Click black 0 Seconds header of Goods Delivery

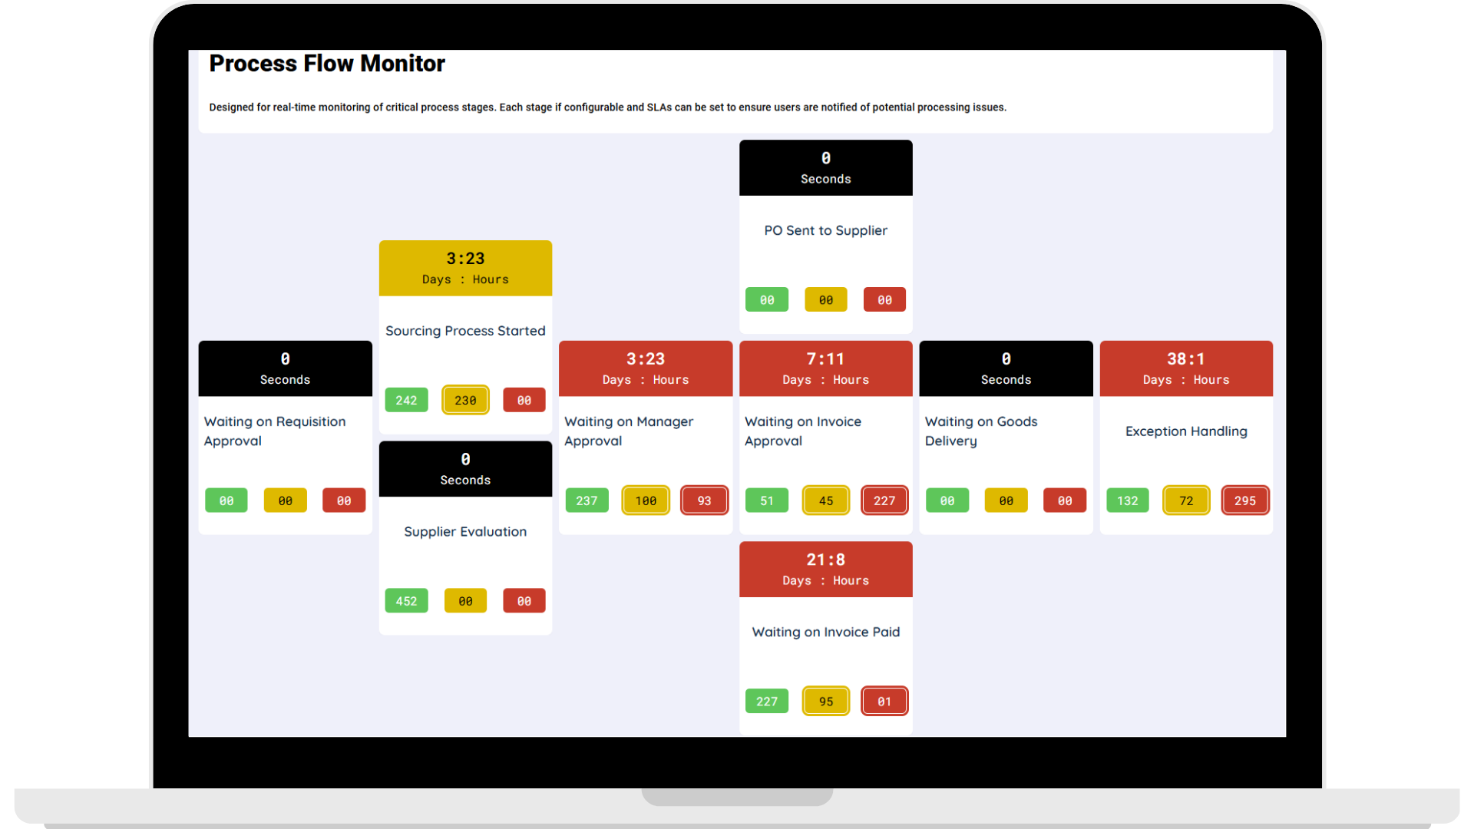[x=1006, y=368]
